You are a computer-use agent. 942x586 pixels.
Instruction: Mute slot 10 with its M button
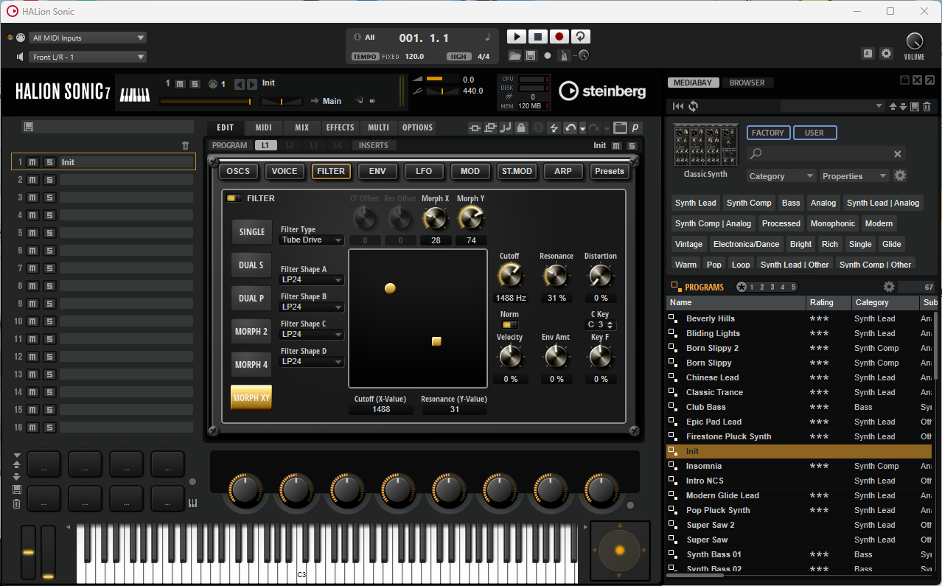[32, 321]
